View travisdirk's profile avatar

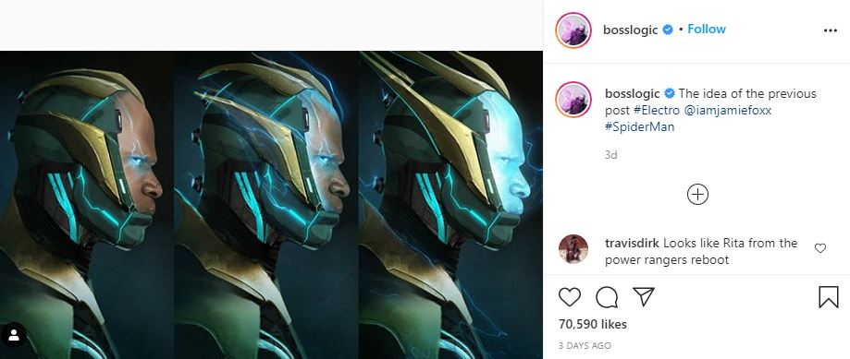click(x=573, y=248)
